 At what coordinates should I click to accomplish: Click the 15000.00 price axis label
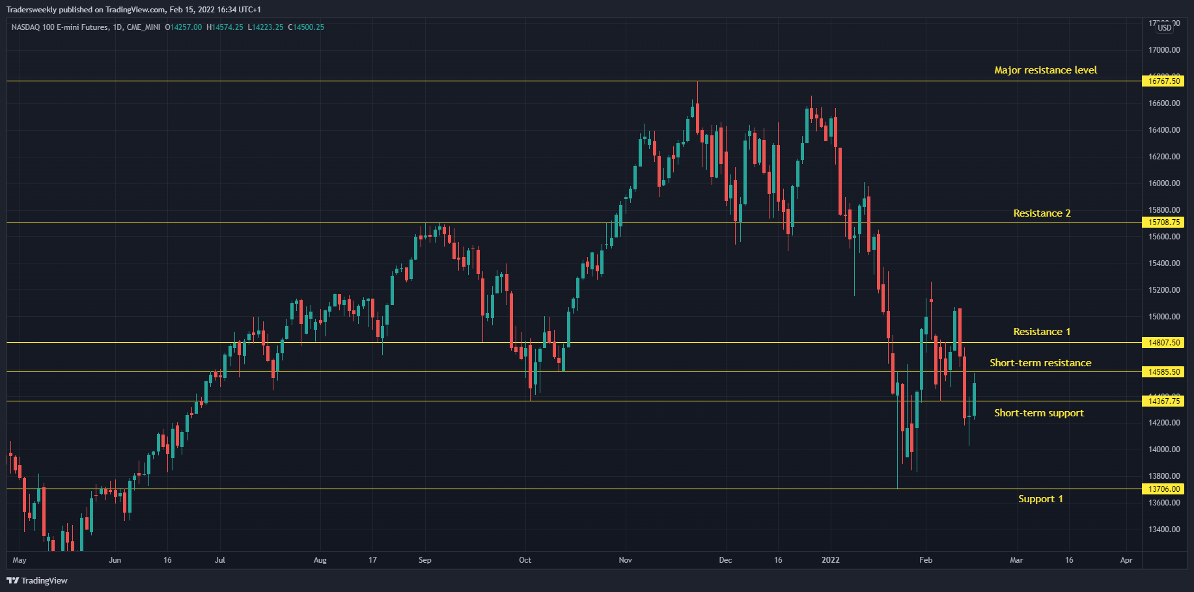point(1164,317)
